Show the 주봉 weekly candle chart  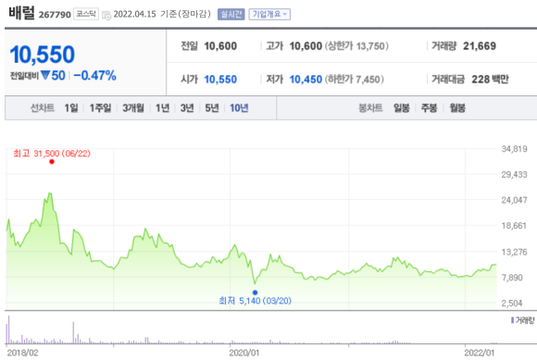pos(429,108)
